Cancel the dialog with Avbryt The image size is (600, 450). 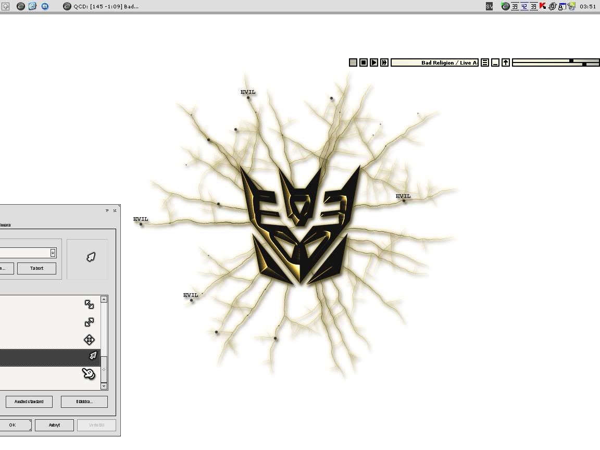pyautogui.click(x=54, y=425)
